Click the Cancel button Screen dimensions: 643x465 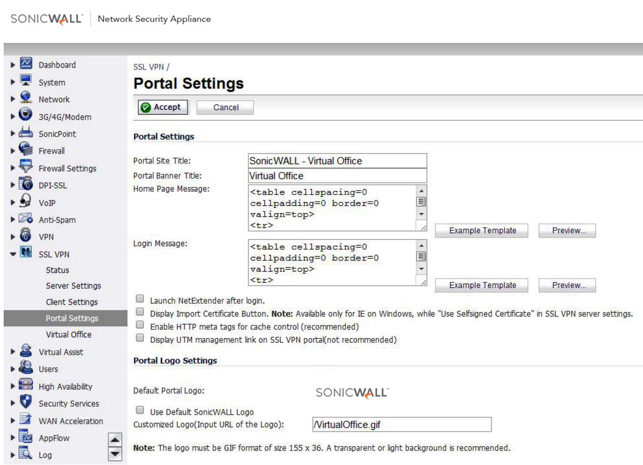(226, 107)
